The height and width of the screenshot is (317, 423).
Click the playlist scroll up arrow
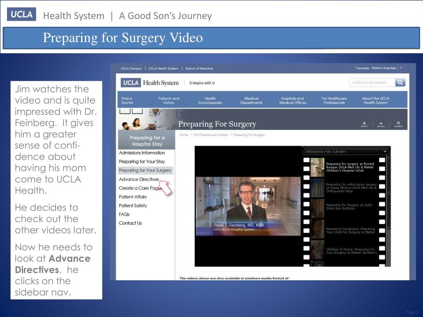[x=389, y=157]
